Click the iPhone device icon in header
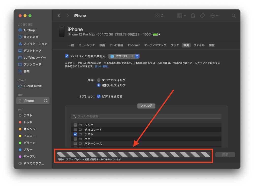Screen dimensions: 254x187 [x=62, y=31]
